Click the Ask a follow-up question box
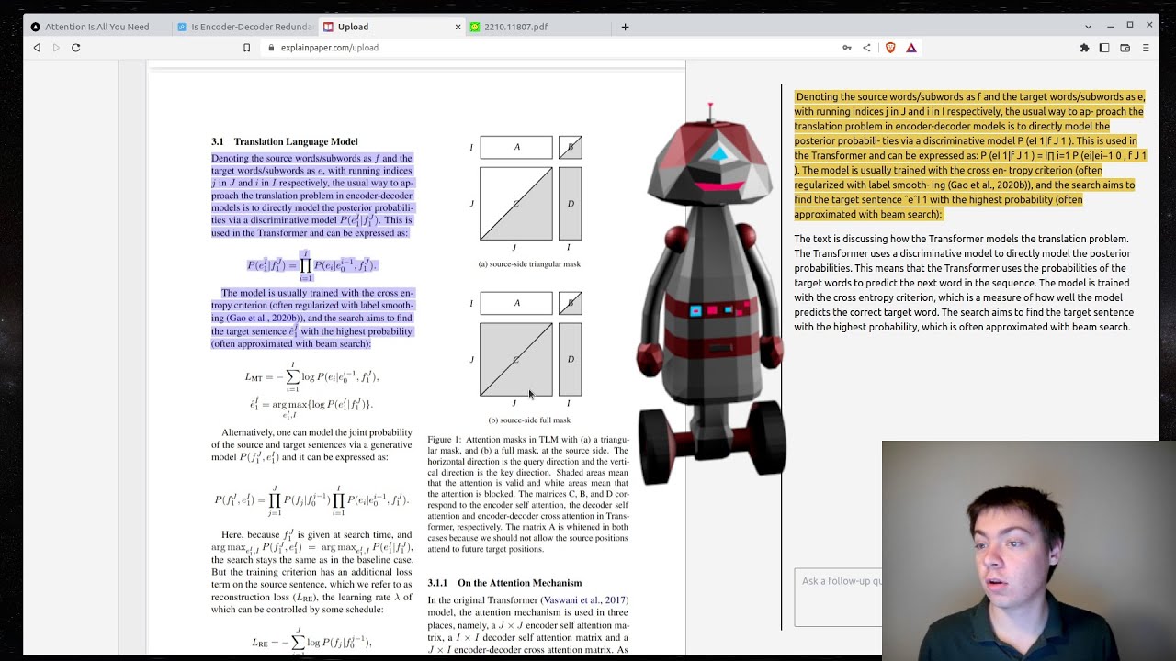The image size is (1176, 661). point(838,597)
